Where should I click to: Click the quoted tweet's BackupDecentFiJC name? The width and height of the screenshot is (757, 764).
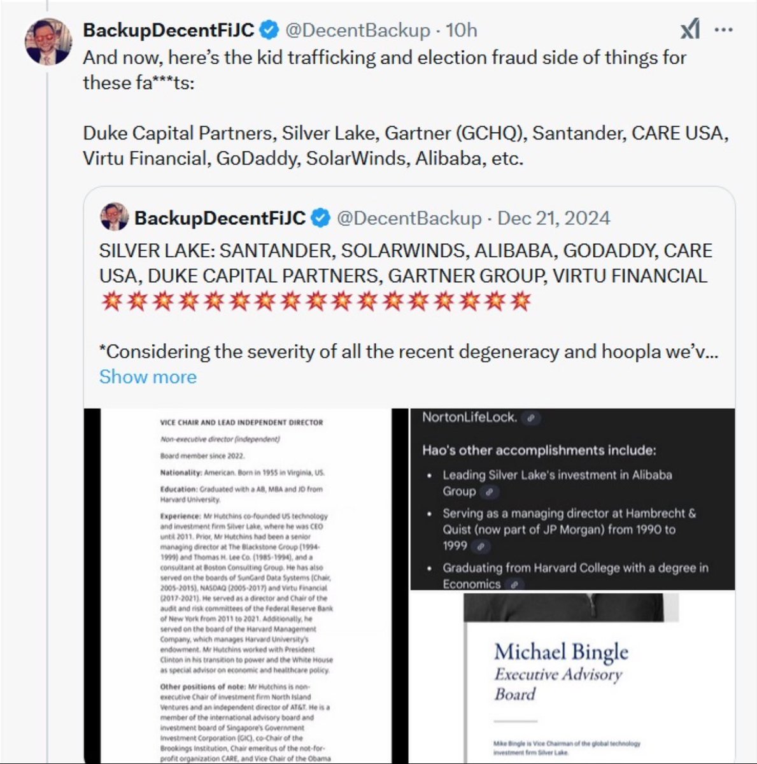click(220, 218)
